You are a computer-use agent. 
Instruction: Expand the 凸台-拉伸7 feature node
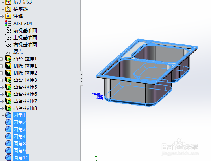[x=1, y=101]
